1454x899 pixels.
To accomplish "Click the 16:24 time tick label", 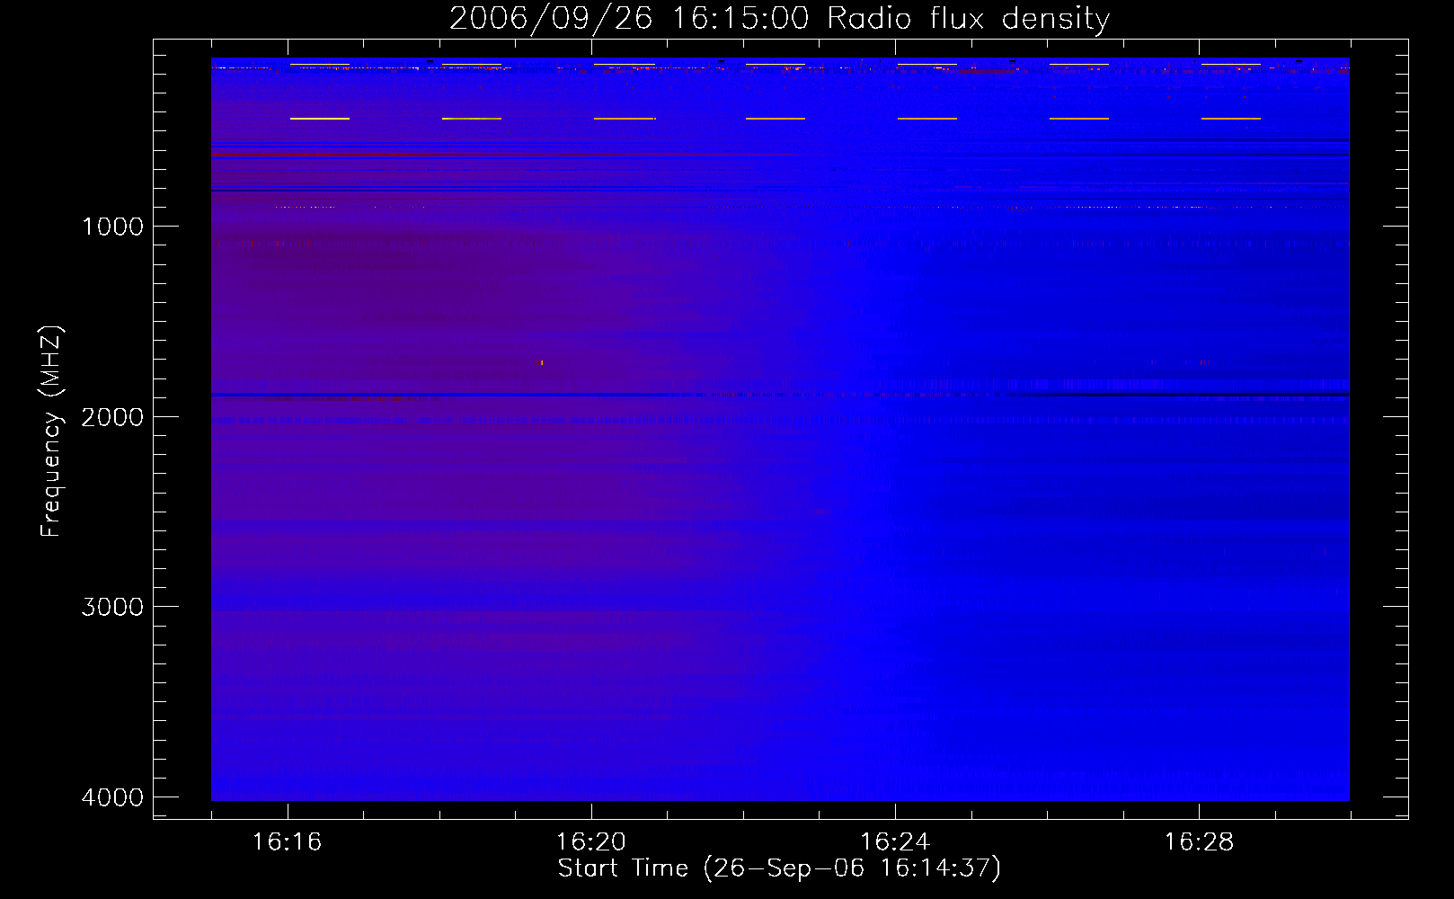I will pos(895,842).
